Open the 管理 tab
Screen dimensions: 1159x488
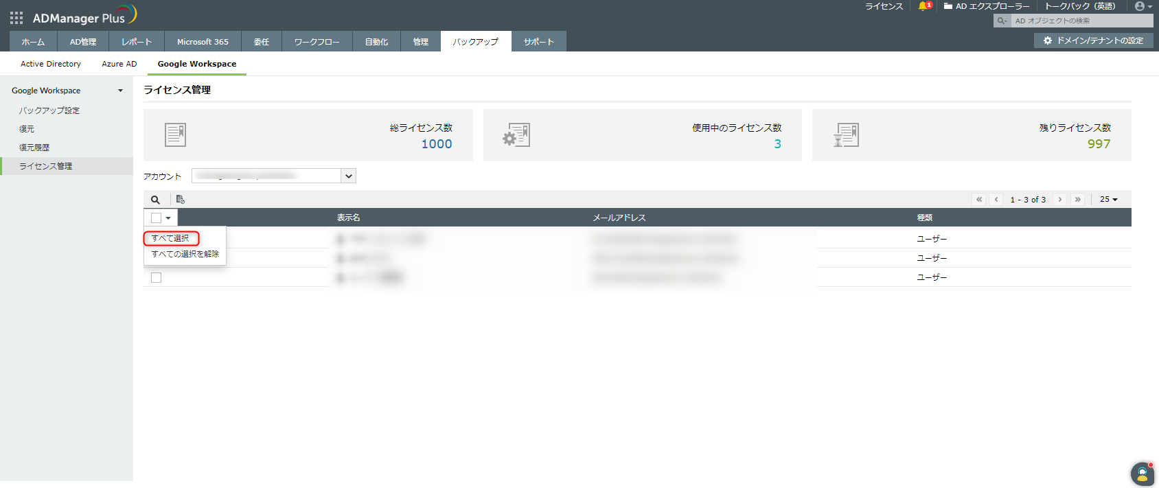[421, 41]
